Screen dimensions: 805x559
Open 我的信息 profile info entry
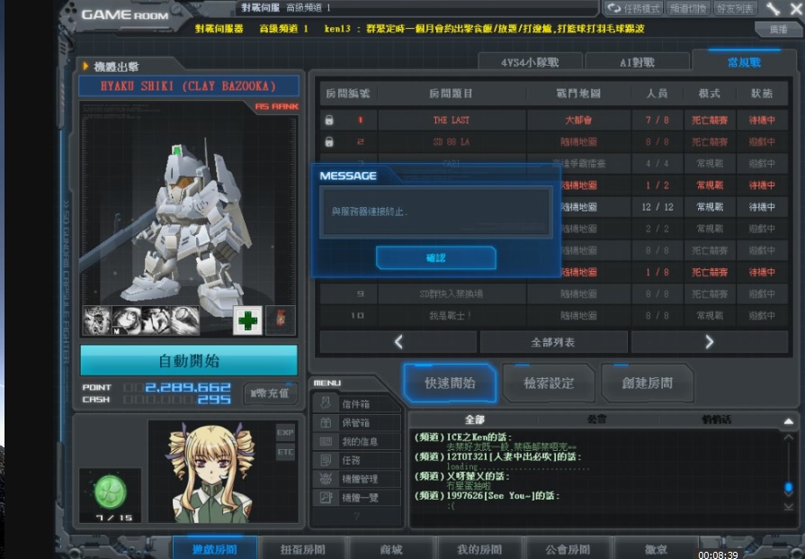356,441
